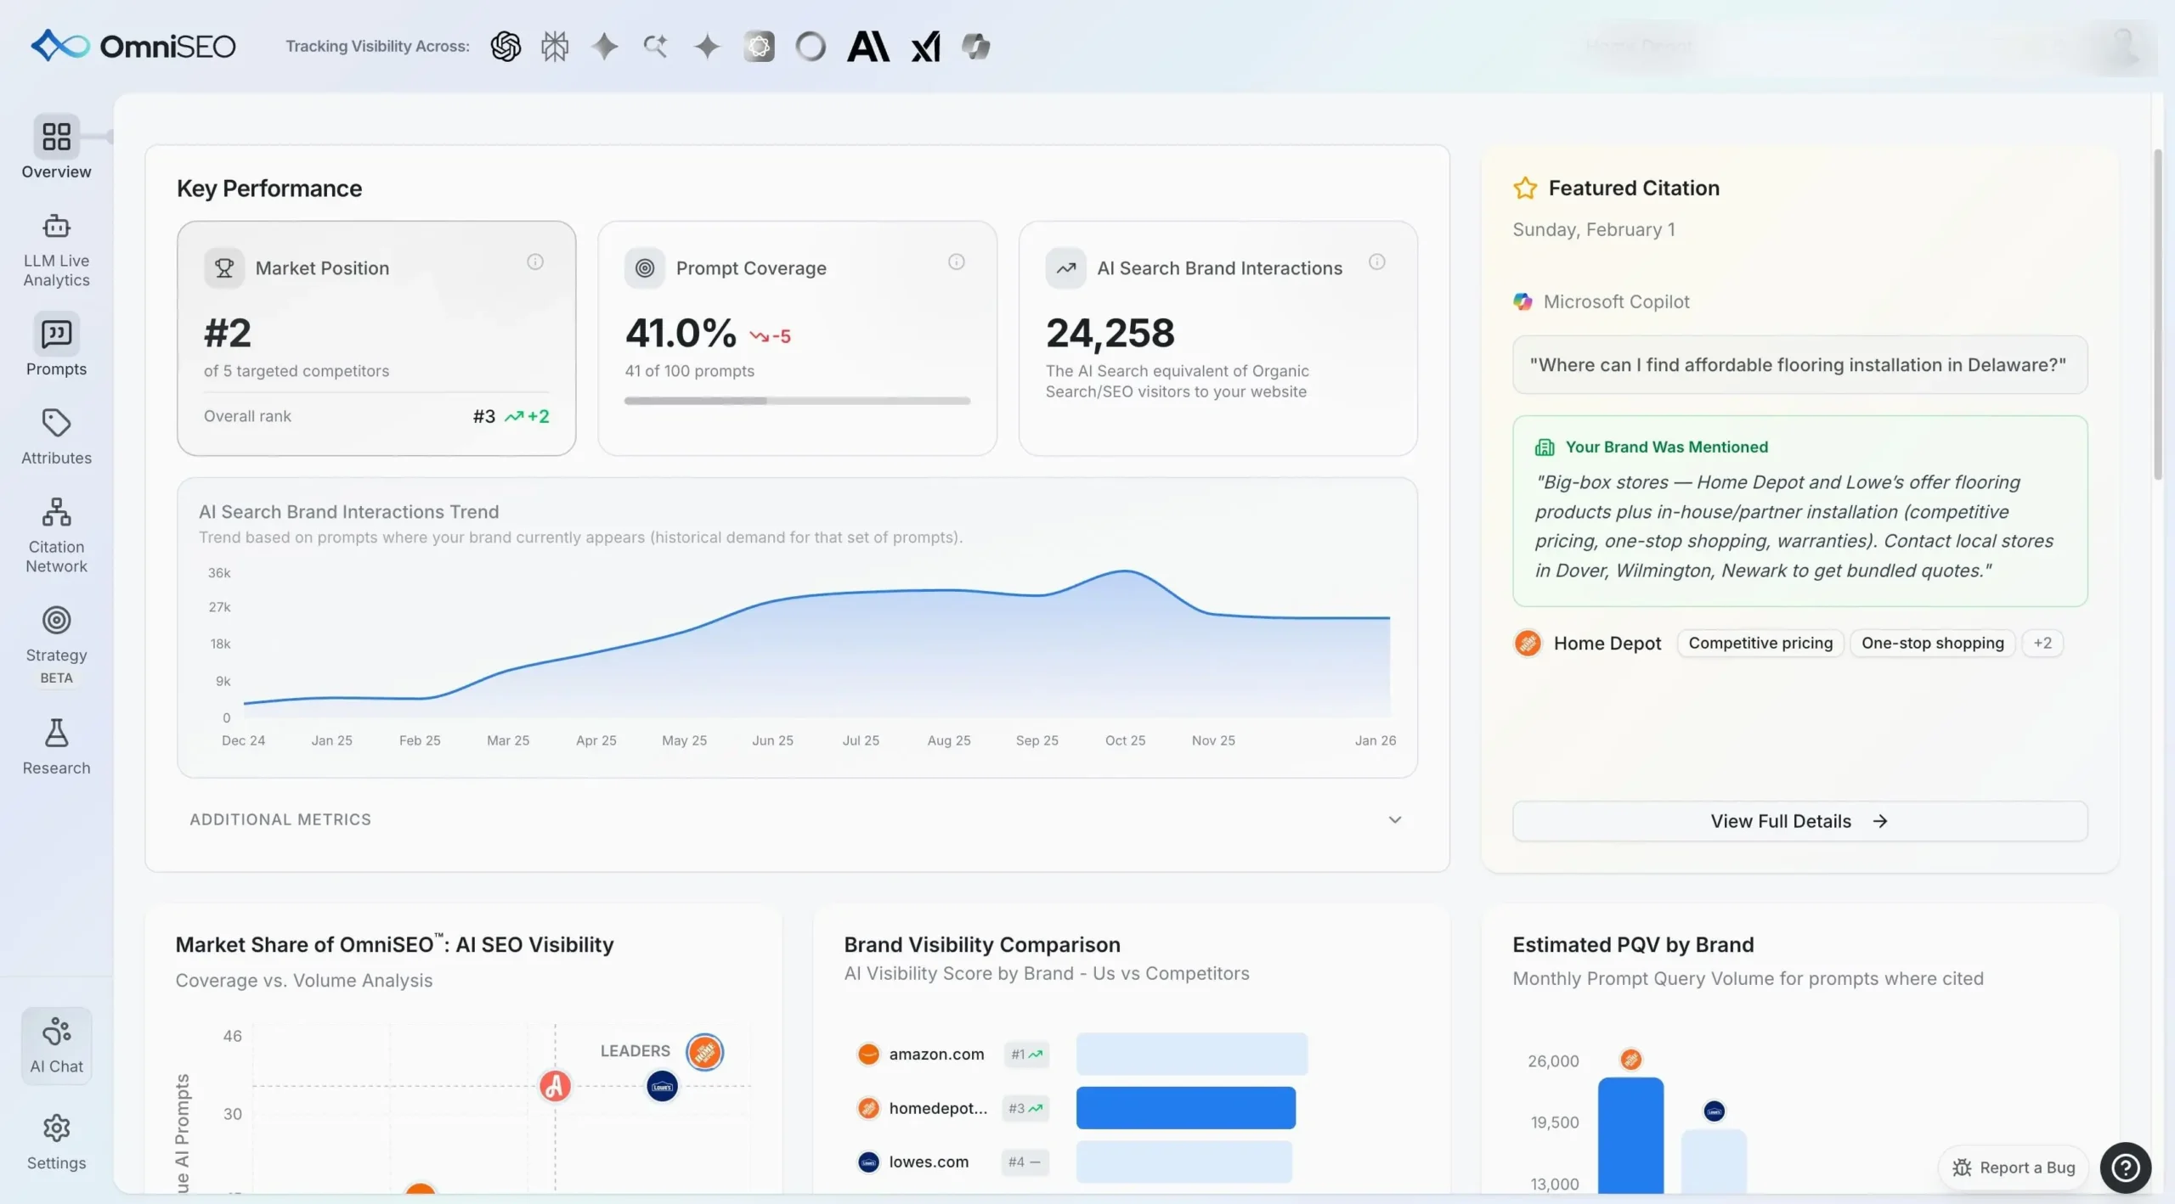Click the Perplexity visibility icon

click(x=554, y=46)
